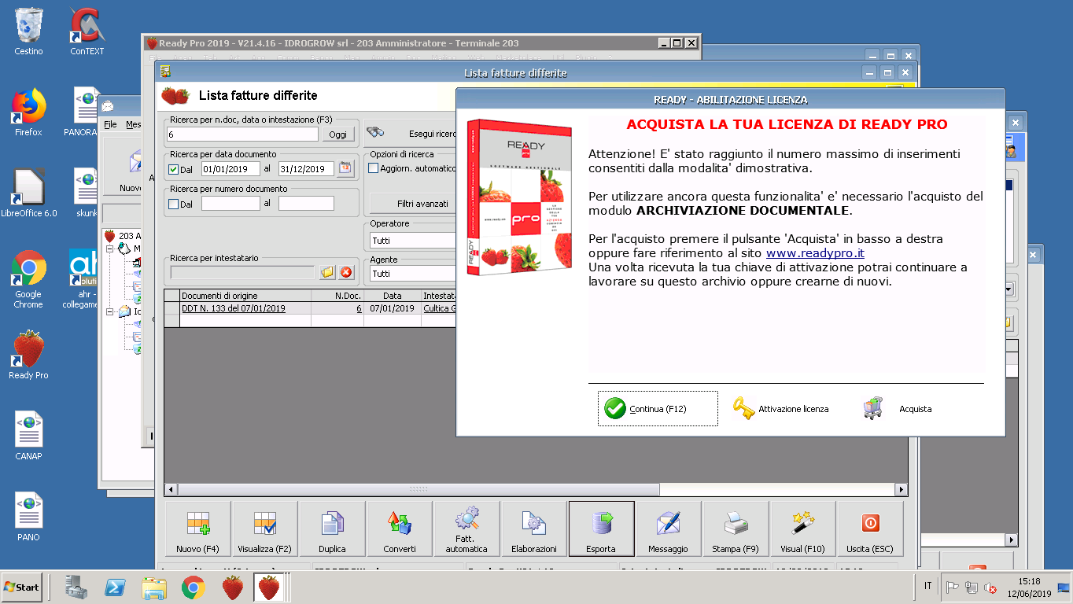Viewport: 1073px width, 604px height.
Task: Click the list scrollbar's right arrow
Action: tap(901, 489)
